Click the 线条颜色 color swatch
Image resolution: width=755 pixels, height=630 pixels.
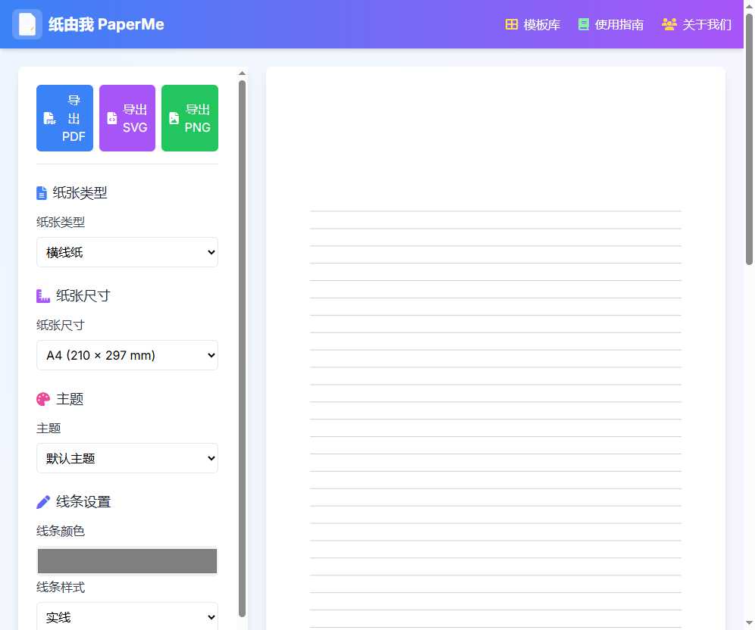pos(127,560)
